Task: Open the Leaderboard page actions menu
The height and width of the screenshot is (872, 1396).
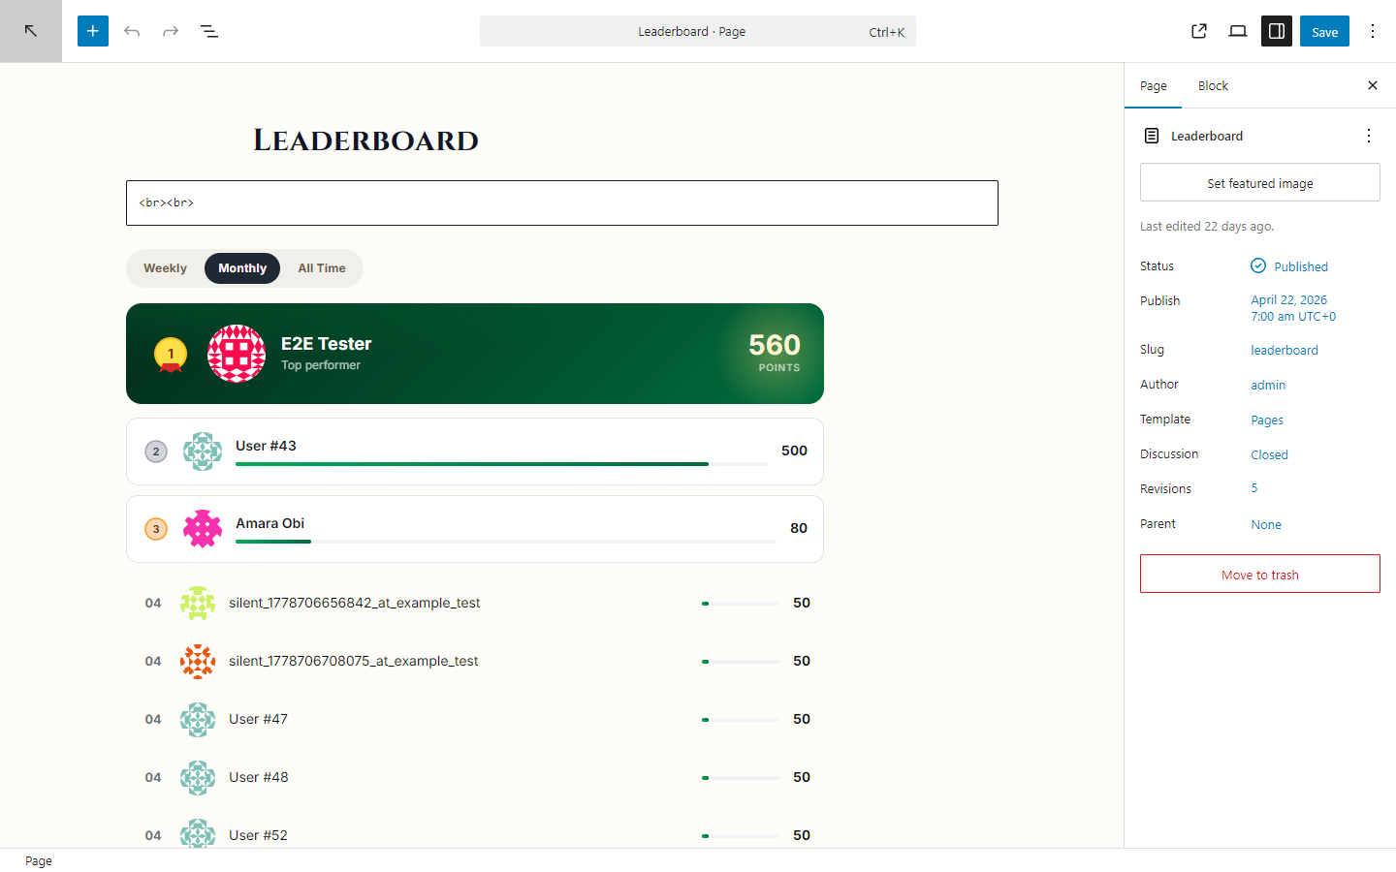Action: click(x=1369, y=136)
